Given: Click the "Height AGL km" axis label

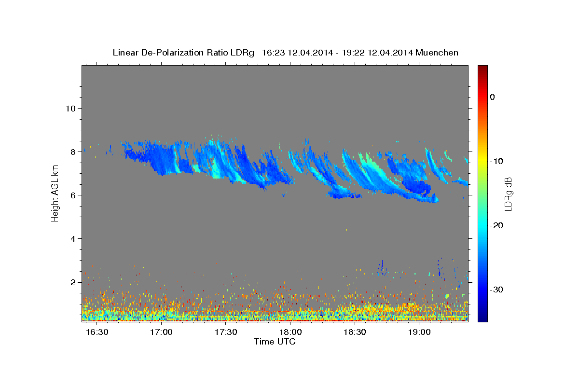Looking at the screenshot, I should 55,193.
